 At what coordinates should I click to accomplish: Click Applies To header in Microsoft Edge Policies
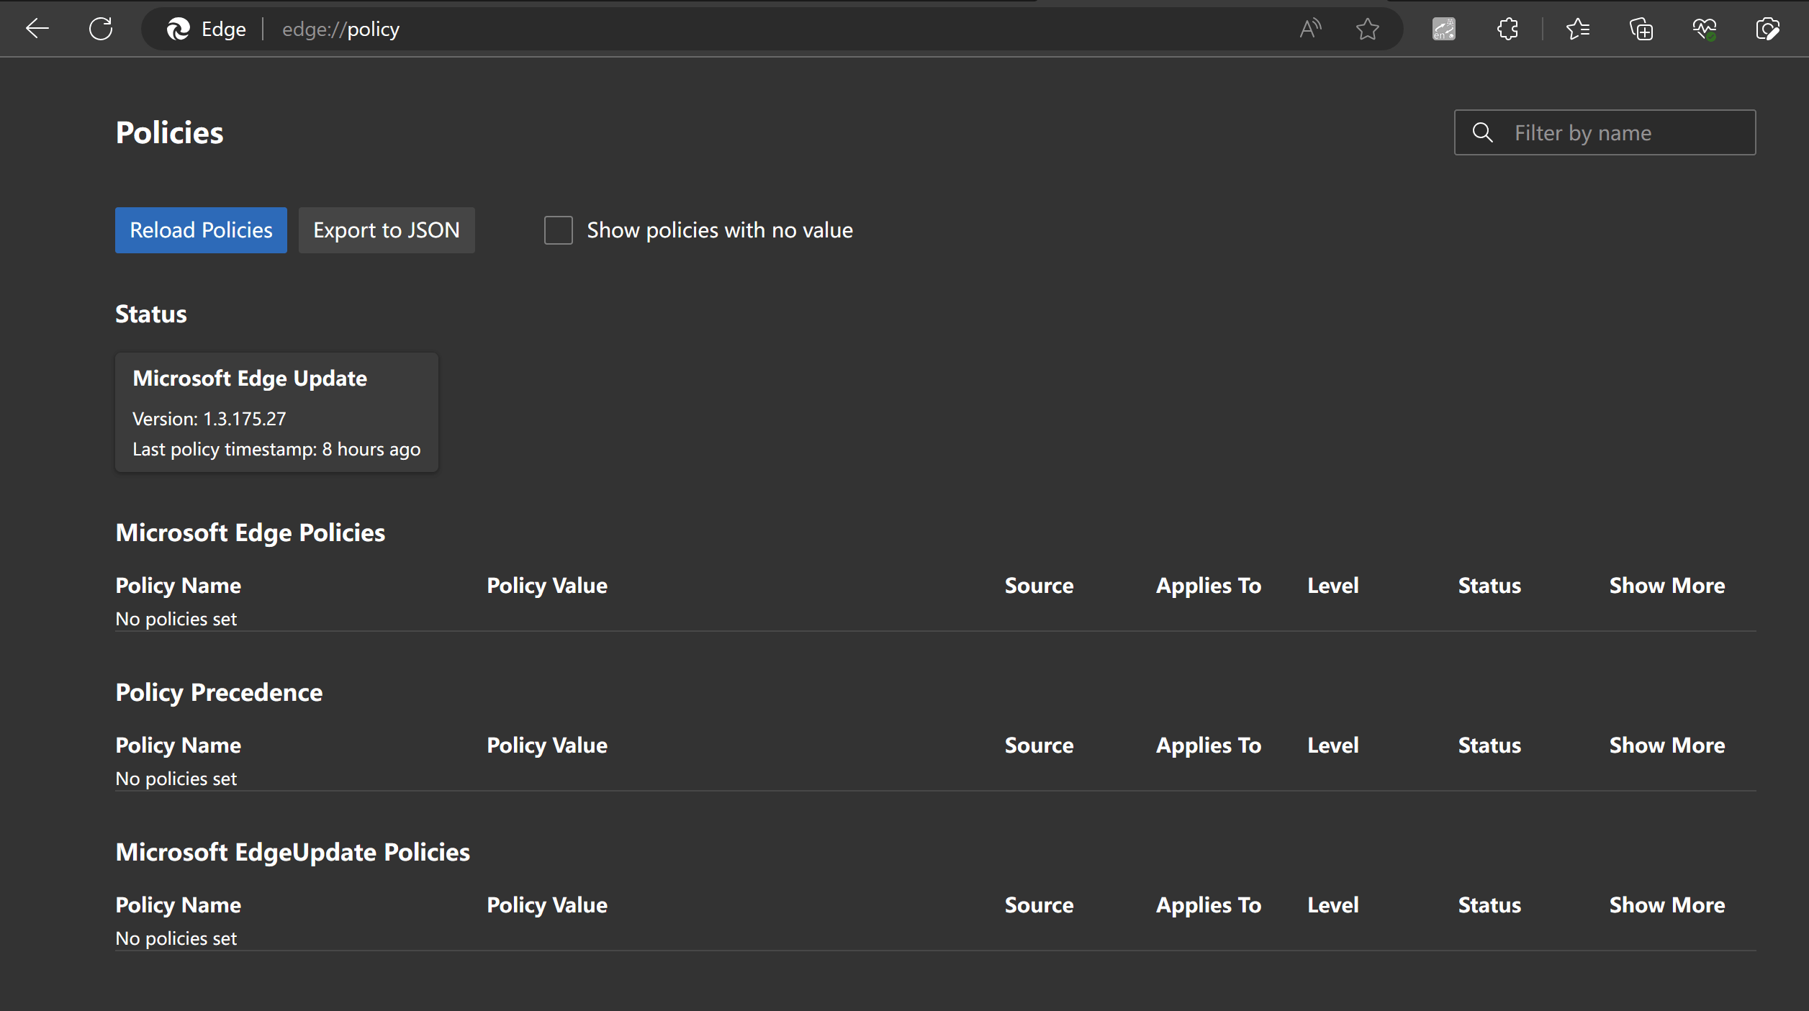1209,586
